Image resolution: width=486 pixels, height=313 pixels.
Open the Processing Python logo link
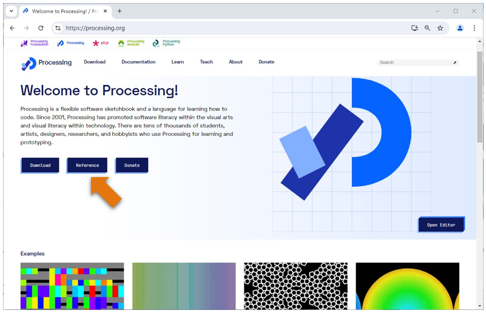click(x=166, y=43)
